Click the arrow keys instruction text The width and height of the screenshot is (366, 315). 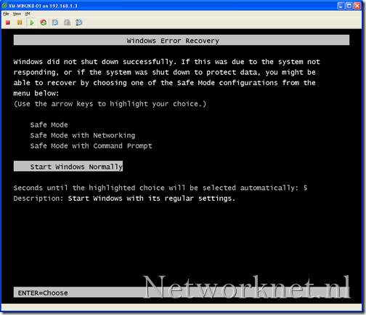[110, 104]
